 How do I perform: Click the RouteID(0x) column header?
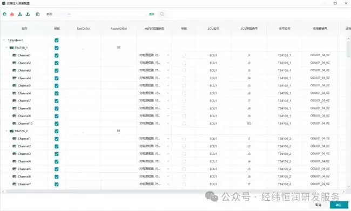coord(119,29)
